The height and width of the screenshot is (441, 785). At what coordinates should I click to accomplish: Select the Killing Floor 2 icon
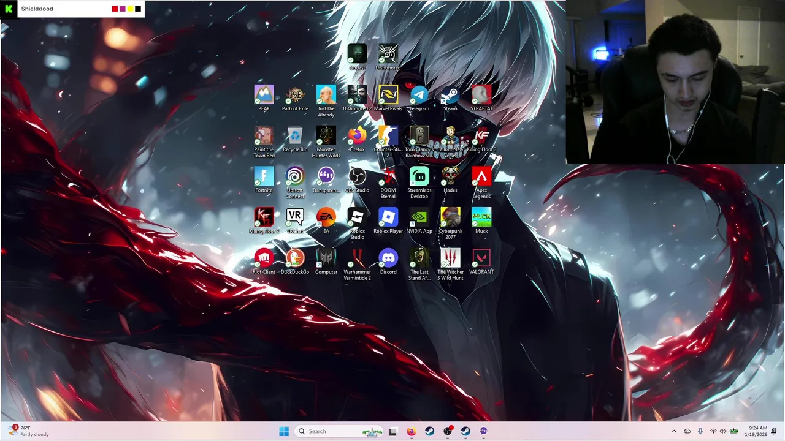pos(264,221)
